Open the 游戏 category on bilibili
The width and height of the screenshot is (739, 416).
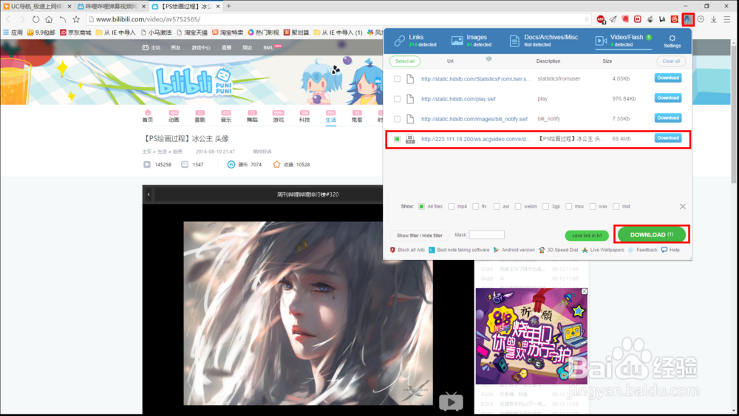279,116
